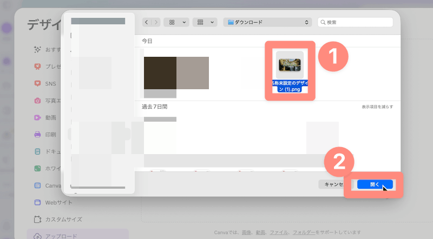
Task: Click the Webサイト browser icon in Canva
Action: pyautogui.click(x=37, y=202)
